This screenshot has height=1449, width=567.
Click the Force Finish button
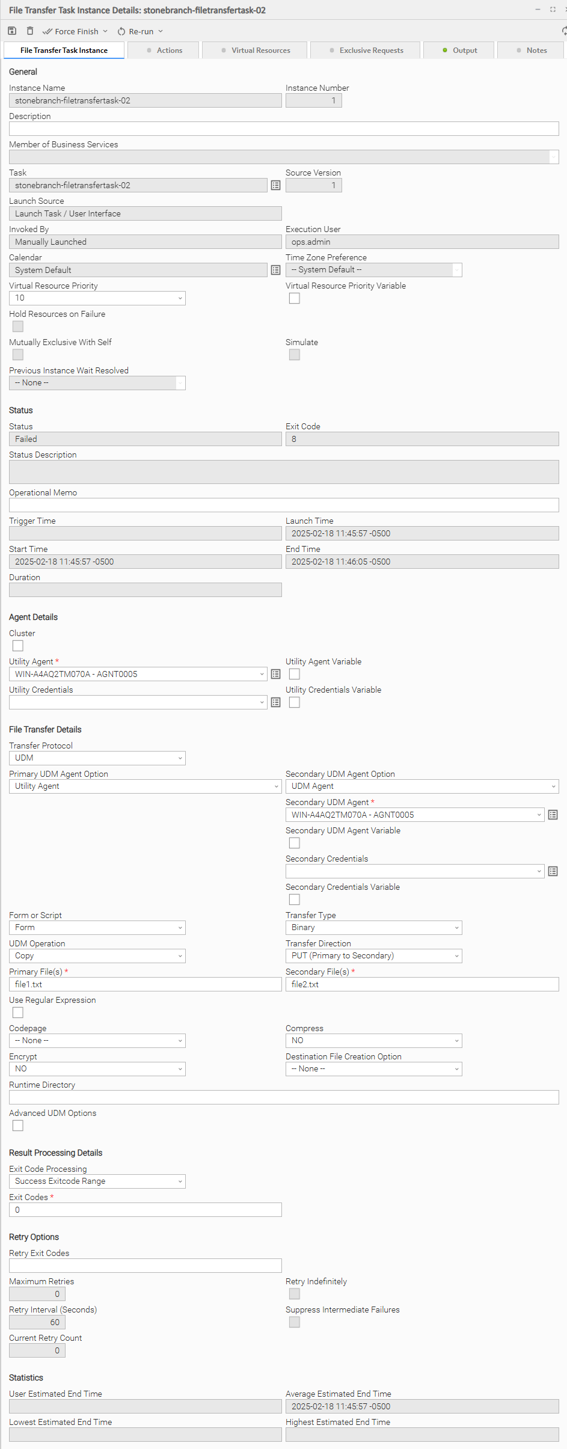point(75,31)
